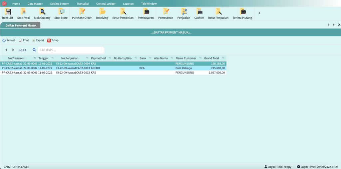This screenshot has height=169, width=341.
Task: Launch the Purchase Order icon
Action: click(82, 13)
